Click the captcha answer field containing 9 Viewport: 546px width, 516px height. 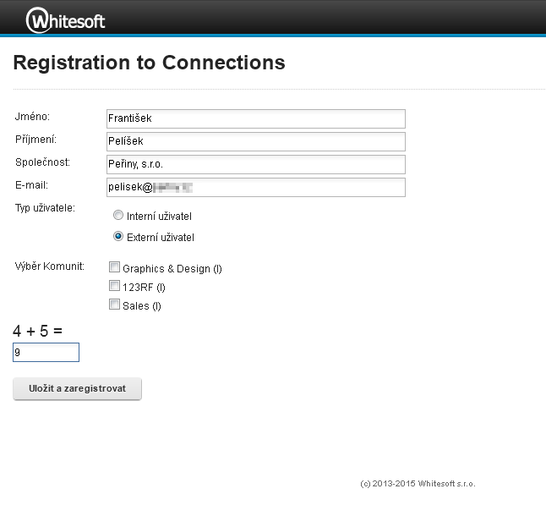coord(46,352)
